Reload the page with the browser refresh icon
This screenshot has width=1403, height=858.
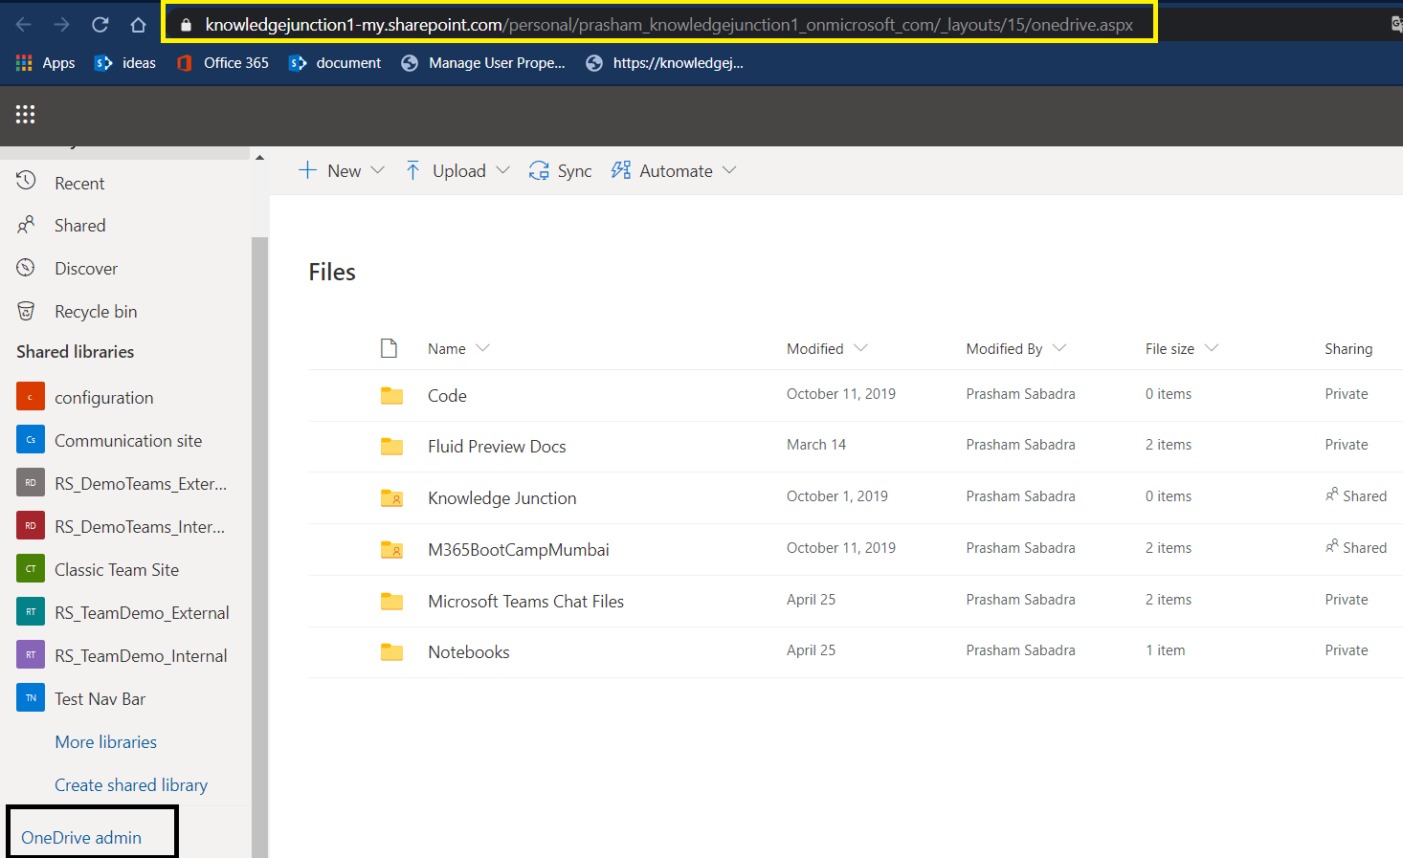pyautogui.click(x=100, y=24)
